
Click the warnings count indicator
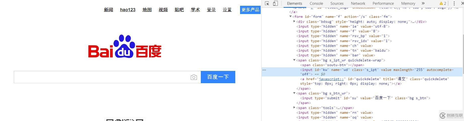[443, 3]
